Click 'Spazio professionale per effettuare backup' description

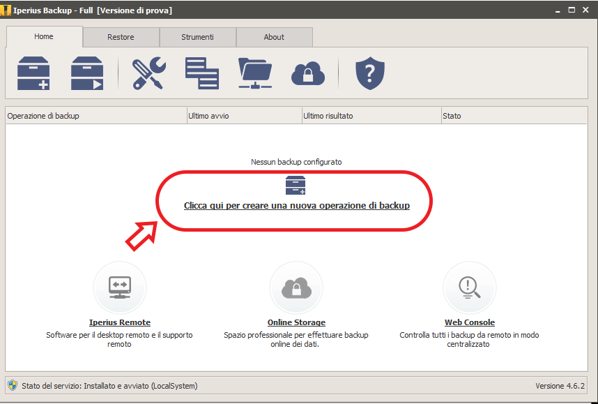click(x=296, y=340)
